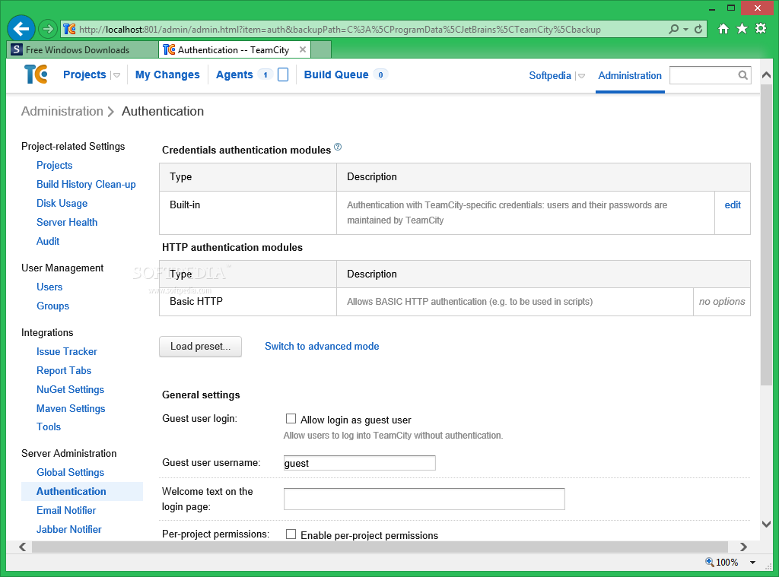Screen dimensions: 779x577
Task: Click the Welcome text input field
Action: tap(424, 499)
